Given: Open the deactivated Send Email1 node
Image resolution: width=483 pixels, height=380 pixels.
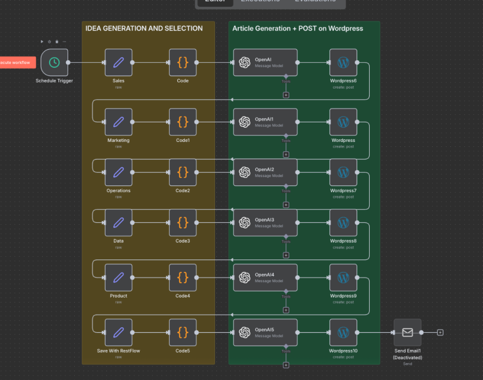Looking at the screenshot, I should pyautogui.click(x=407, y=332).
